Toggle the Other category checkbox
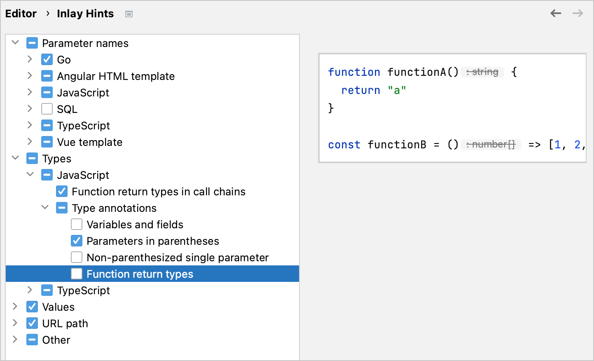This screenshot has width=594, height=361. [32, 340]
